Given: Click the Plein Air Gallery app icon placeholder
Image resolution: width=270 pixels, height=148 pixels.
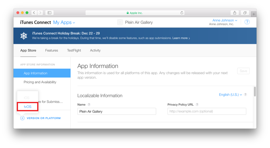Looking at the screenshot, I should pyautogui.click(x=120, y=22).
